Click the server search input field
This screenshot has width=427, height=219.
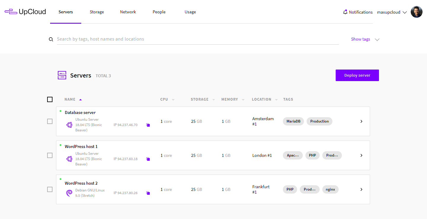coord(197,39)
